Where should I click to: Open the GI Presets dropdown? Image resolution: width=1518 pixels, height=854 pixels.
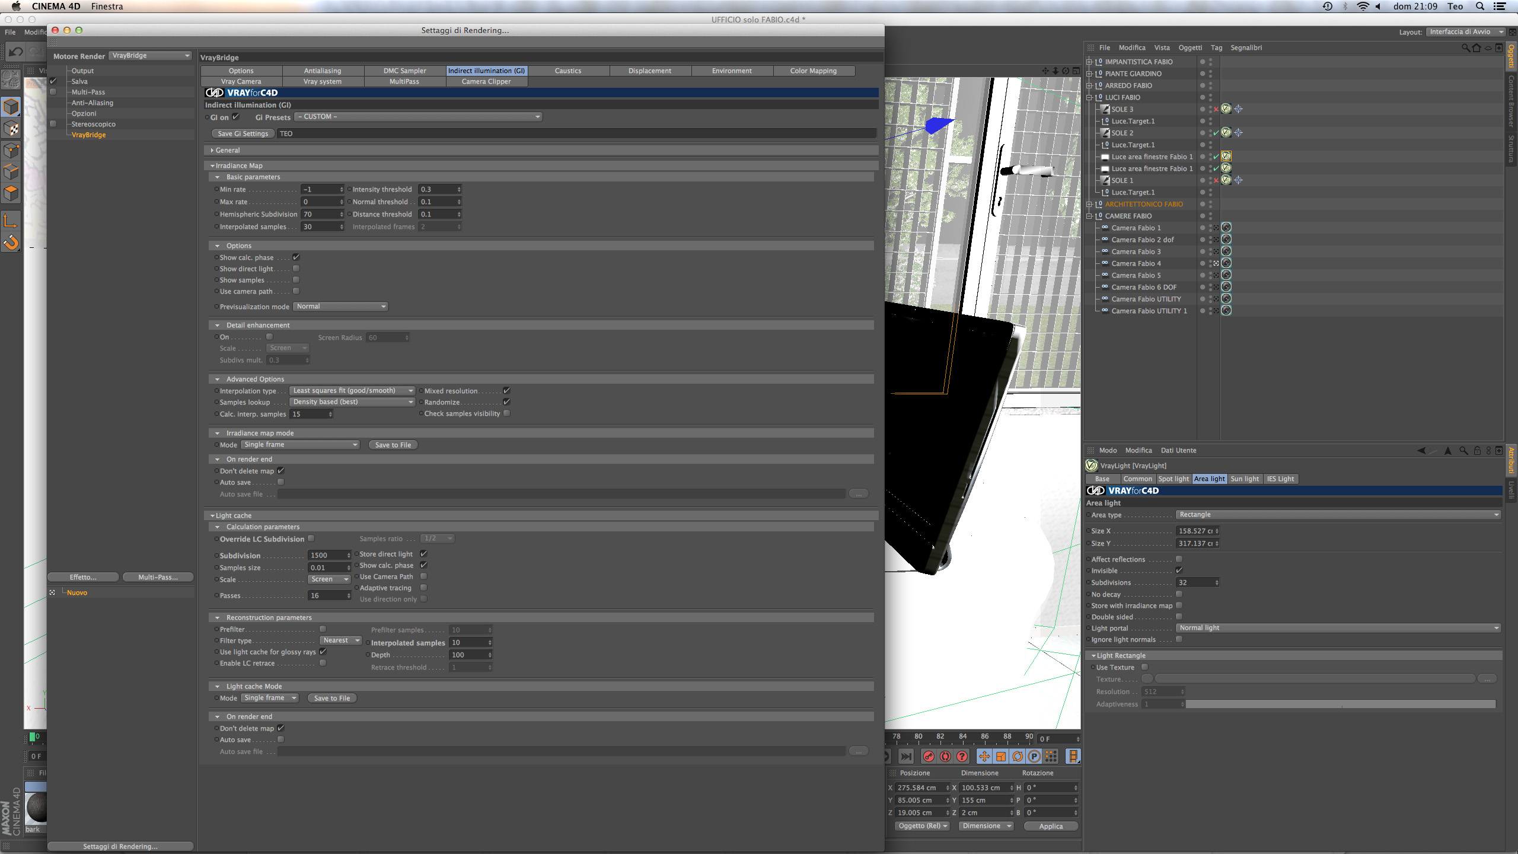click(x=418, y=117)
